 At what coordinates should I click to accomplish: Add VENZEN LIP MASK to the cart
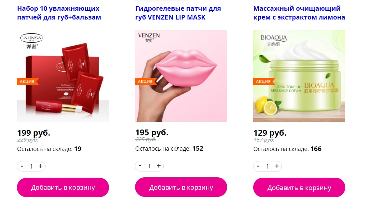181,187
